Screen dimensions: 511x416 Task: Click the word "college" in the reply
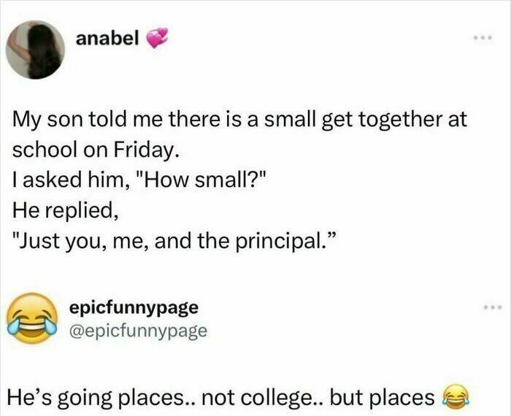[277, 397]
